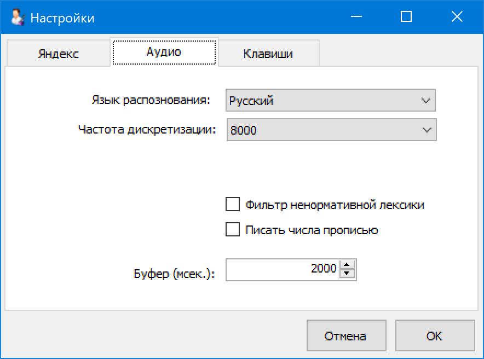Close the Настройки dialog window
The width and height of the screenshot is (484, 359).
(457, 18)
